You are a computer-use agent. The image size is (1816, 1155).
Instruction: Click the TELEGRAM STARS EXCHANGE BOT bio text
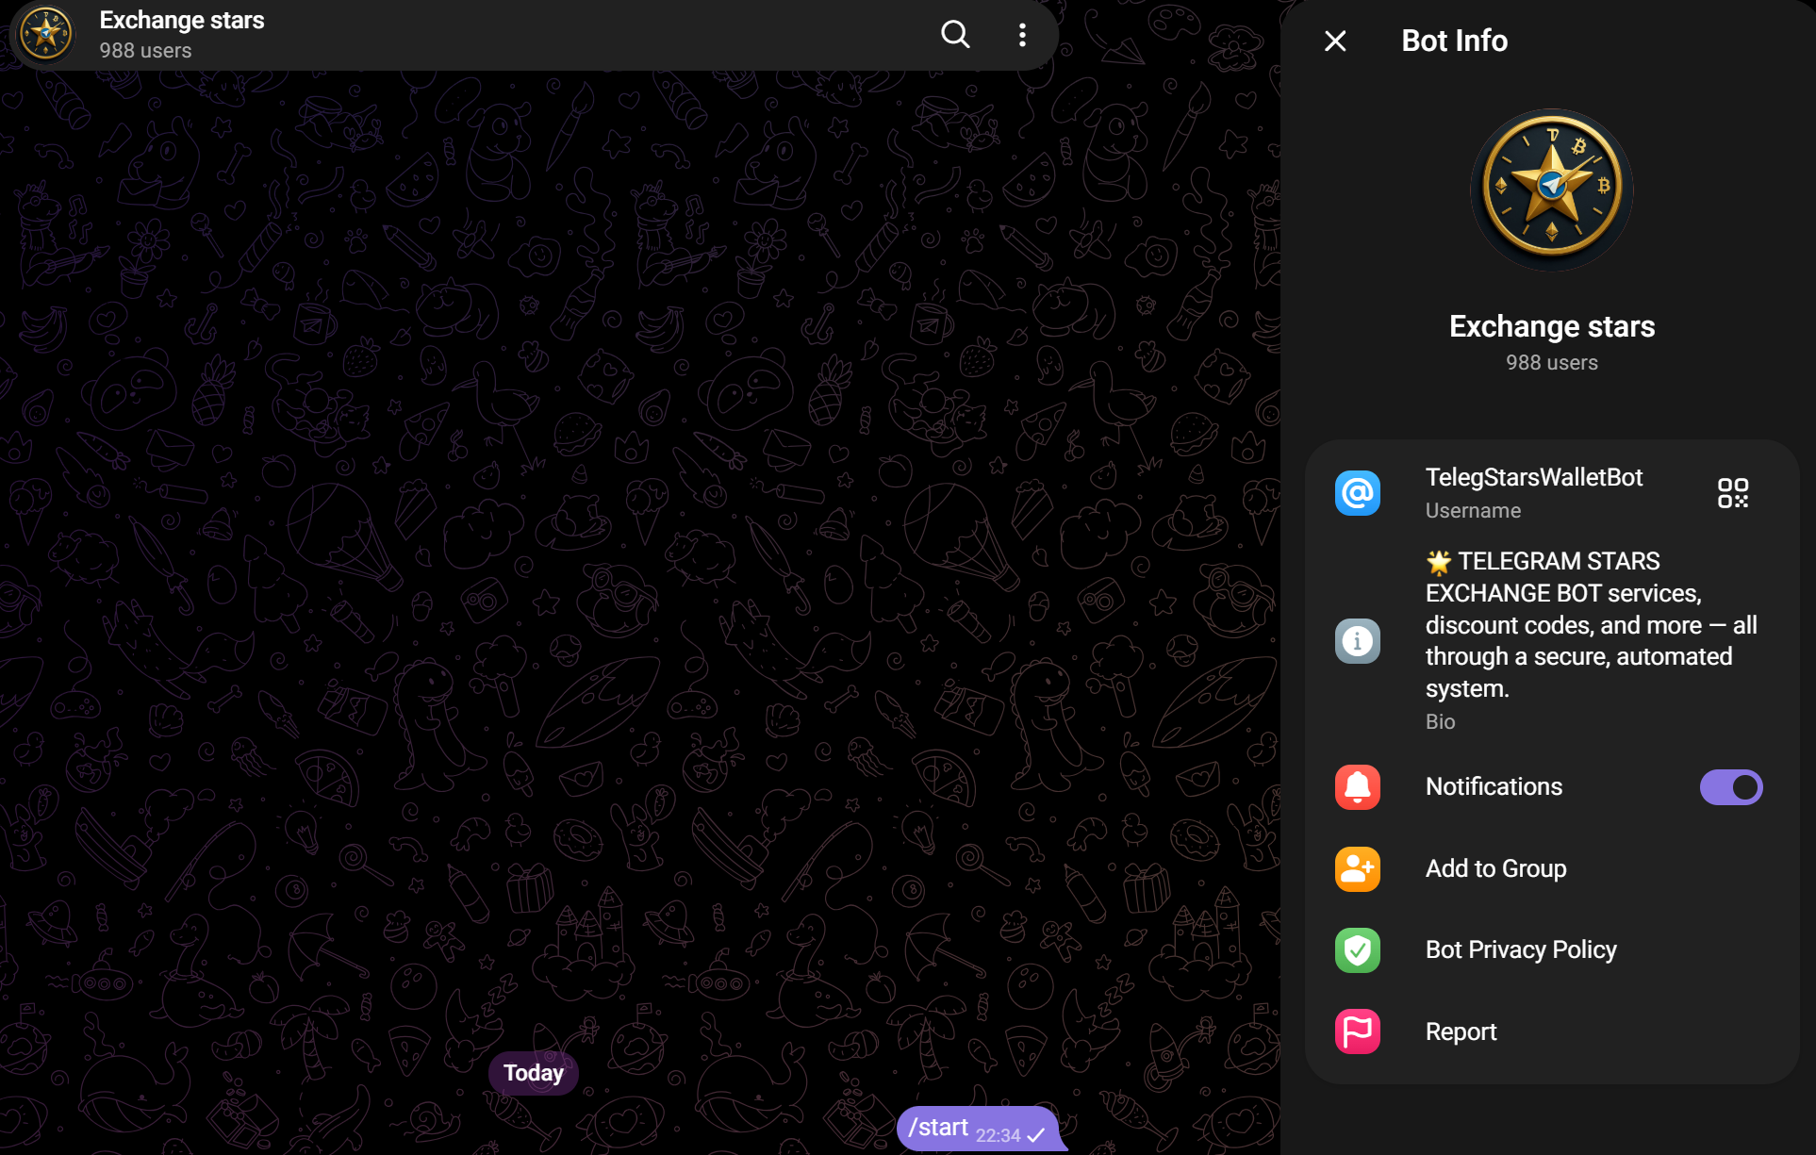1592,624
